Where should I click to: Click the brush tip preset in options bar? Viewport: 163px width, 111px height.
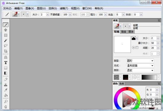pyautogui.click(x=24, y=14)
